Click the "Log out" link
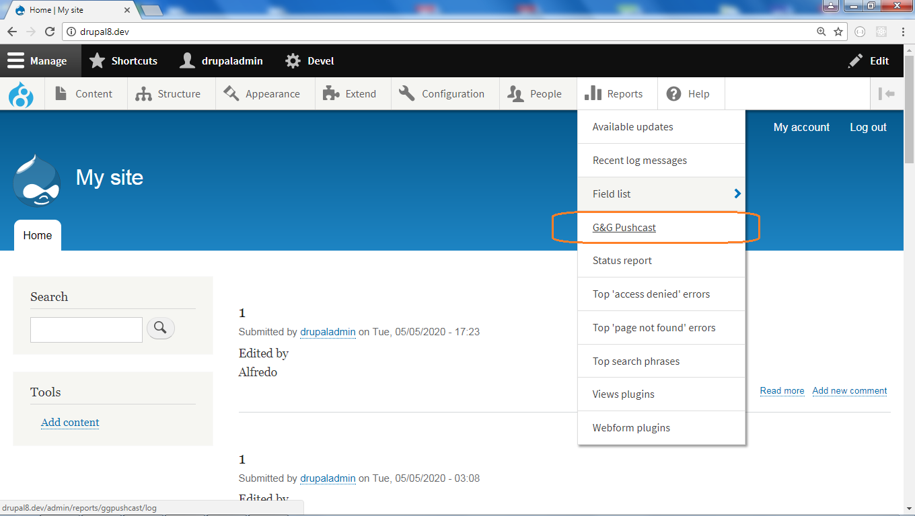915x516 pixels. coord(867,127)
